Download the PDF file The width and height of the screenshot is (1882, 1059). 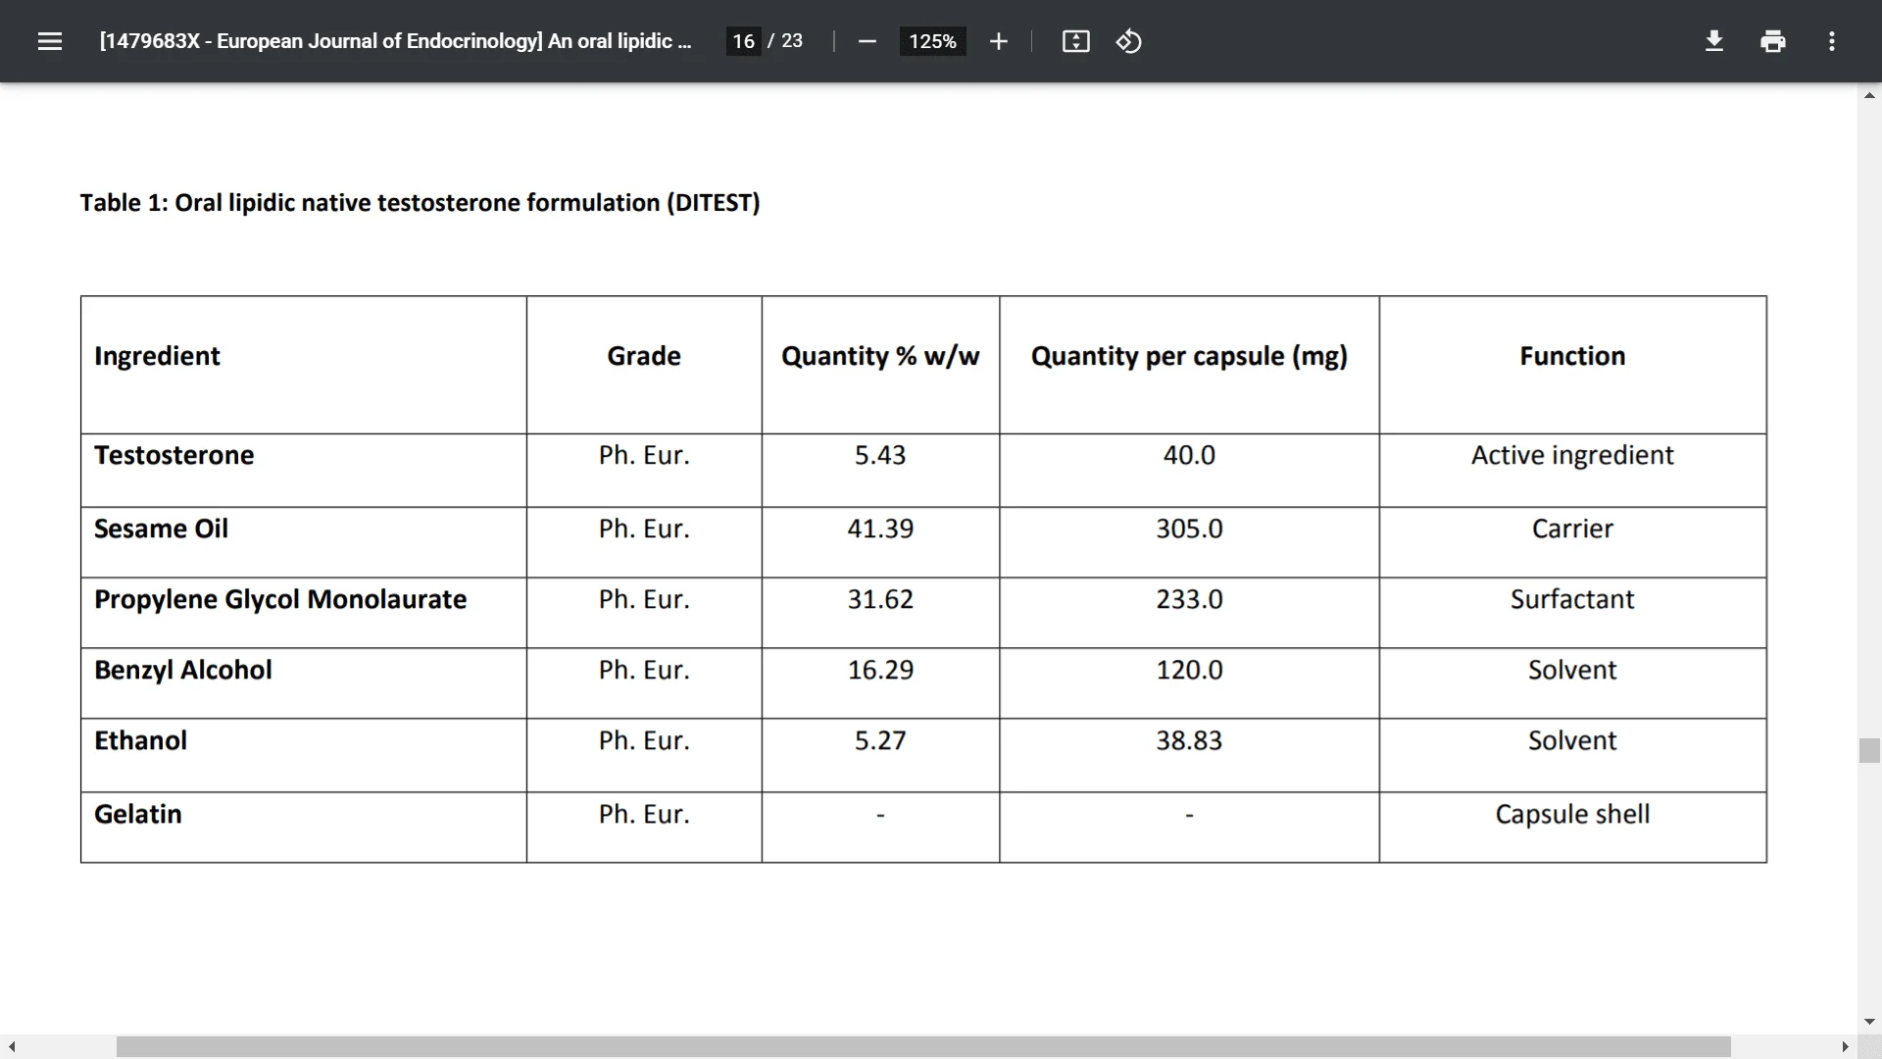pos(1713,41)
